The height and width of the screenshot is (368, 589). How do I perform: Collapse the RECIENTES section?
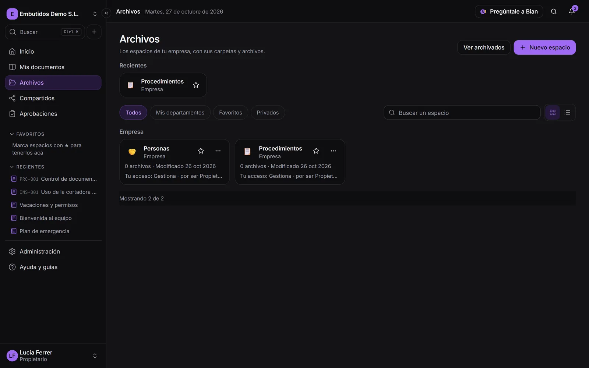point(27,167)
